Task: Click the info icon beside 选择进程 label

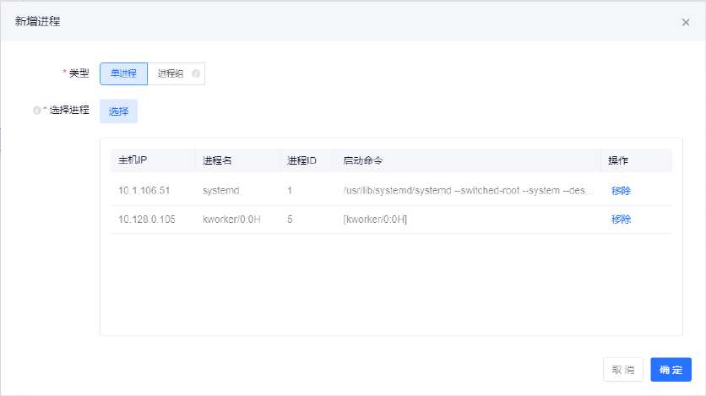Action: click(x=36, y=111)
